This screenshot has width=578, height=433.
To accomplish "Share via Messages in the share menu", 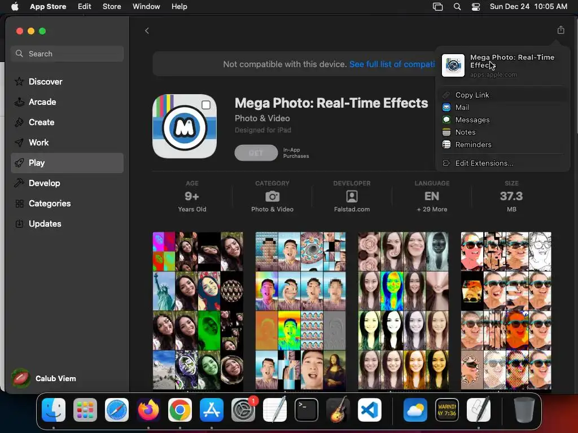I will [503, 120].
